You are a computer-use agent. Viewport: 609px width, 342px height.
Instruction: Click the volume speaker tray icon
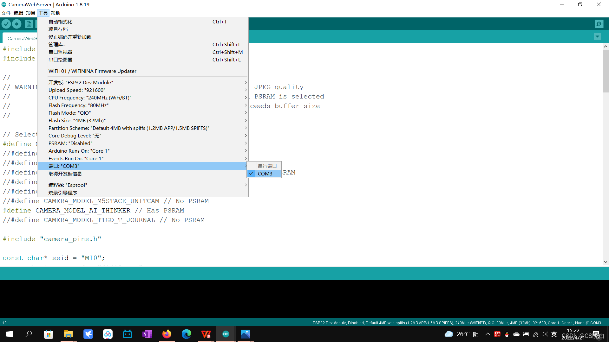pos(545,334)
